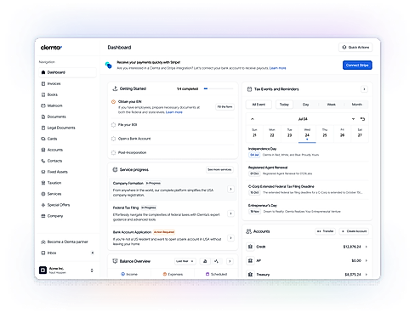Switch Balance Overview to bar chart view
This screenshot has height=313, width=415.
[205, 261]
